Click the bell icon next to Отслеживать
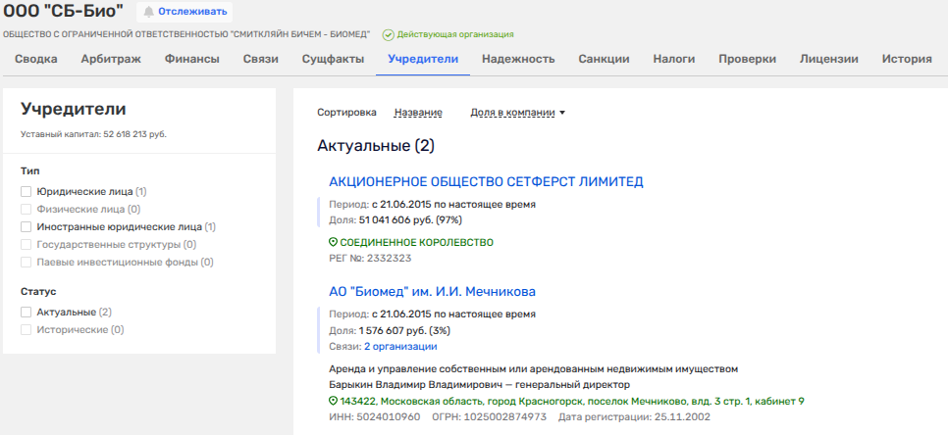Image resolution: width=948 pixels, height=435 pixels. 149,12
